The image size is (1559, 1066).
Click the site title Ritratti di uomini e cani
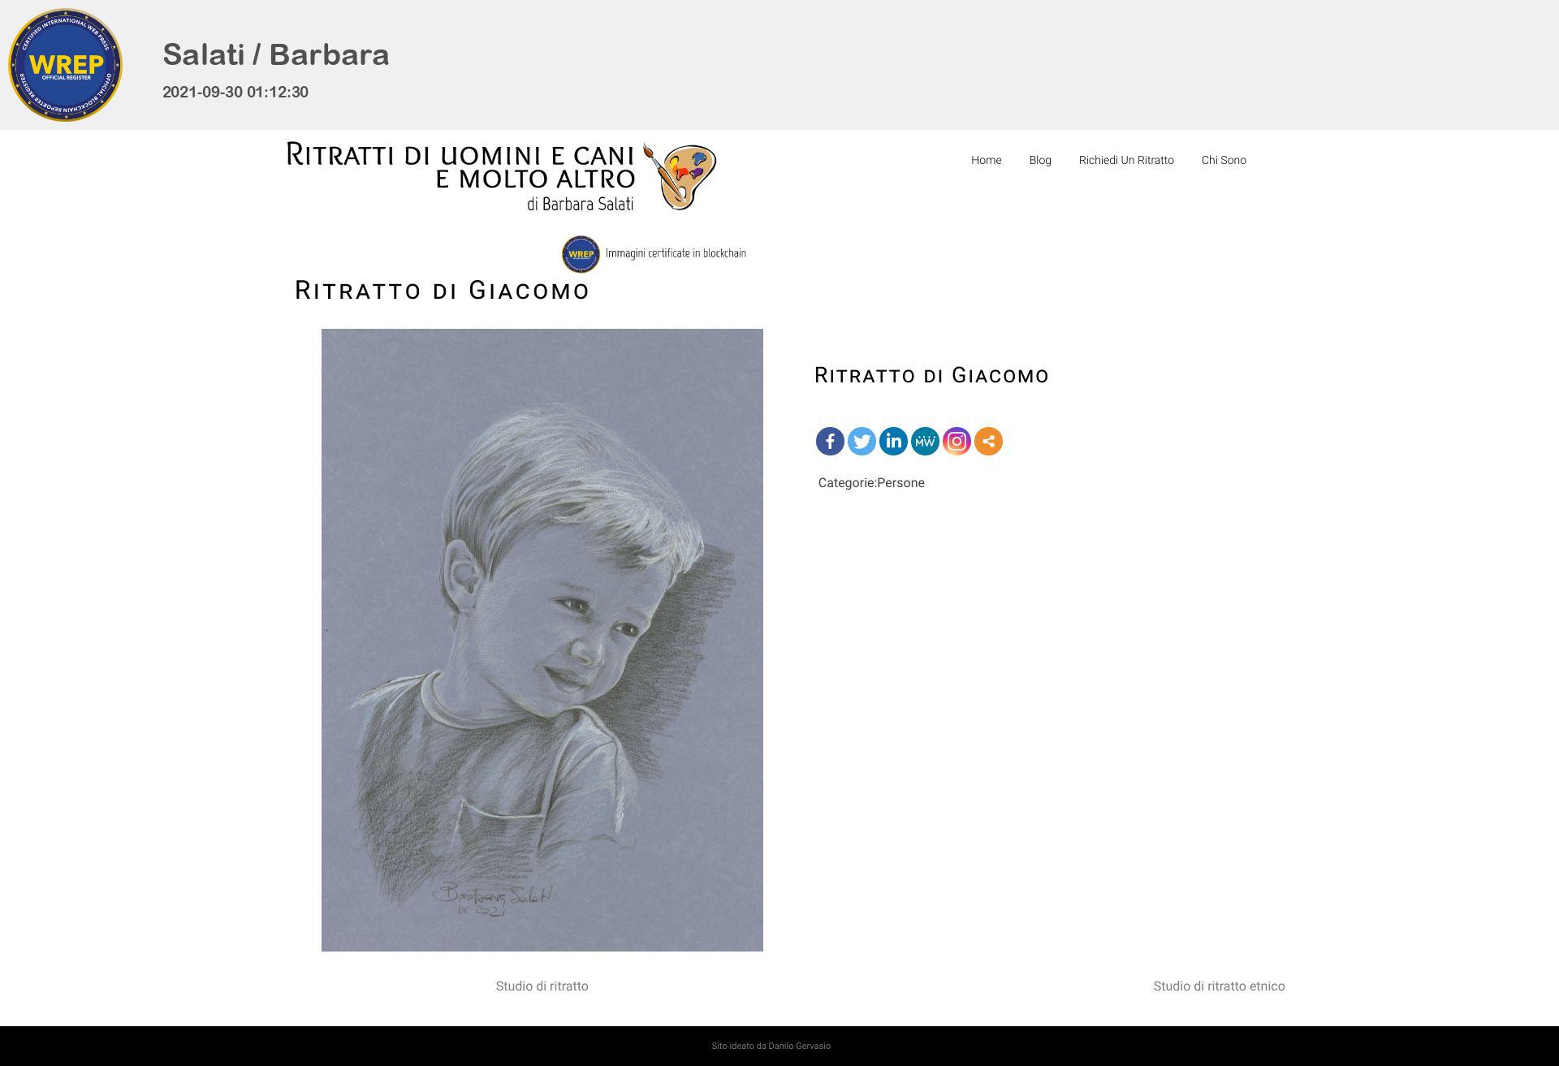[460, 166]
